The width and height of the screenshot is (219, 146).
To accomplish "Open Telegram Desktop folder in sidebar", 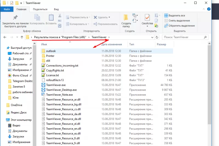I will (20, 81).
